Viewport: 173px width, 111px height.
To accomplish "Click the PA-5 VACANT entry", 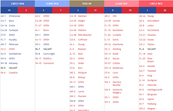I will click(x=9, y=68).
